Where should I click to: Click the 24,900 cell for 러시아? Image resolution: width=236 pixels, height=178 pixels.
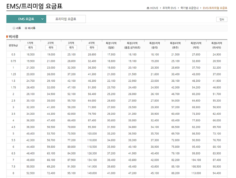(217, 55)
